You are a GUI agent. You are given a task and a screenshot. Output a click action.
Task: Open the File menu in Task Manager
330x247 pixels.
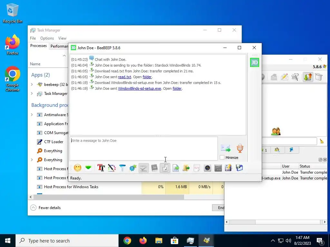click(x=33, y=38)
